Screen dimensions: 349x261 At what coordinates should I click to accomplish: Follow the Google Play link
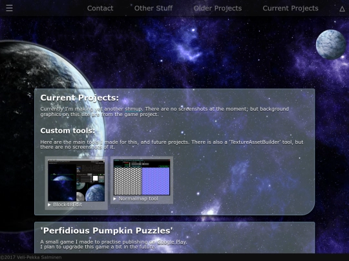click(172, 242)
